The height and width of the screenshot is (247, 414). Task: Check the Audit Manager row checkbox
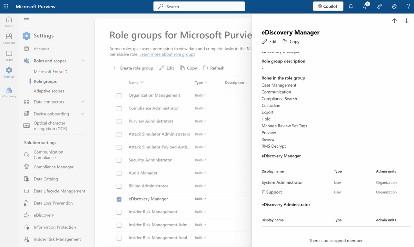[x=119, y=173]
